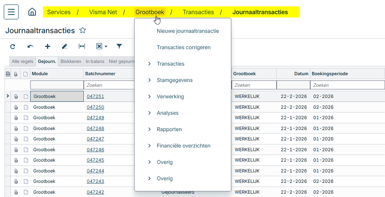Add Journaaltransacties to favorites with the star

tap(82, 30)
